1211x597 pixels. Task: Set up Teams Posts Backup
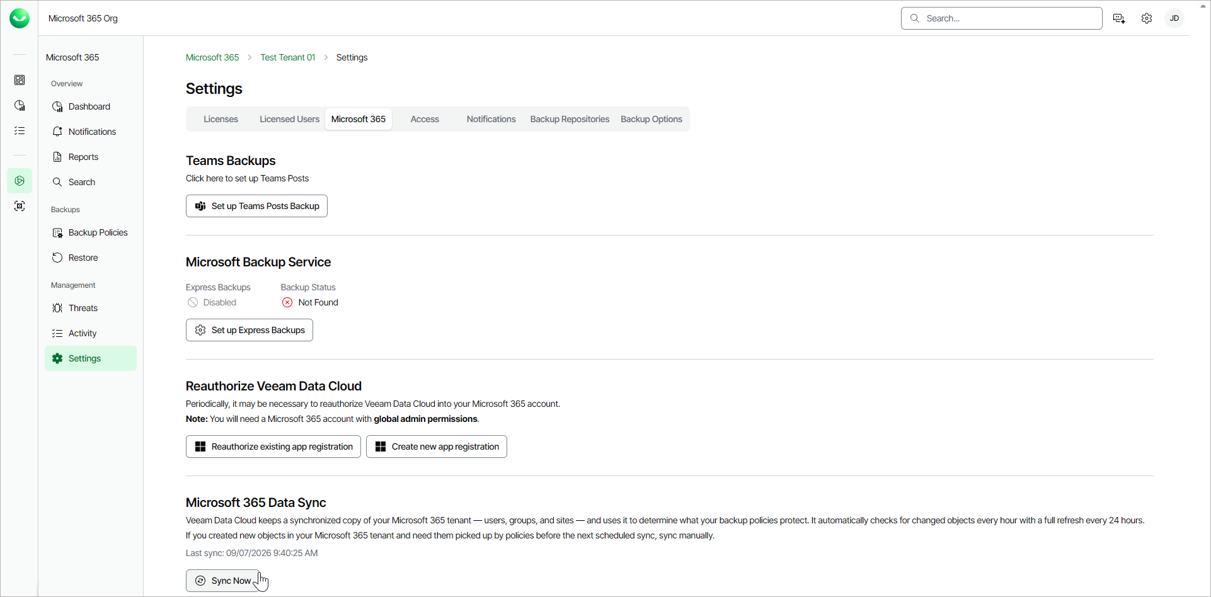pos(256,206)
